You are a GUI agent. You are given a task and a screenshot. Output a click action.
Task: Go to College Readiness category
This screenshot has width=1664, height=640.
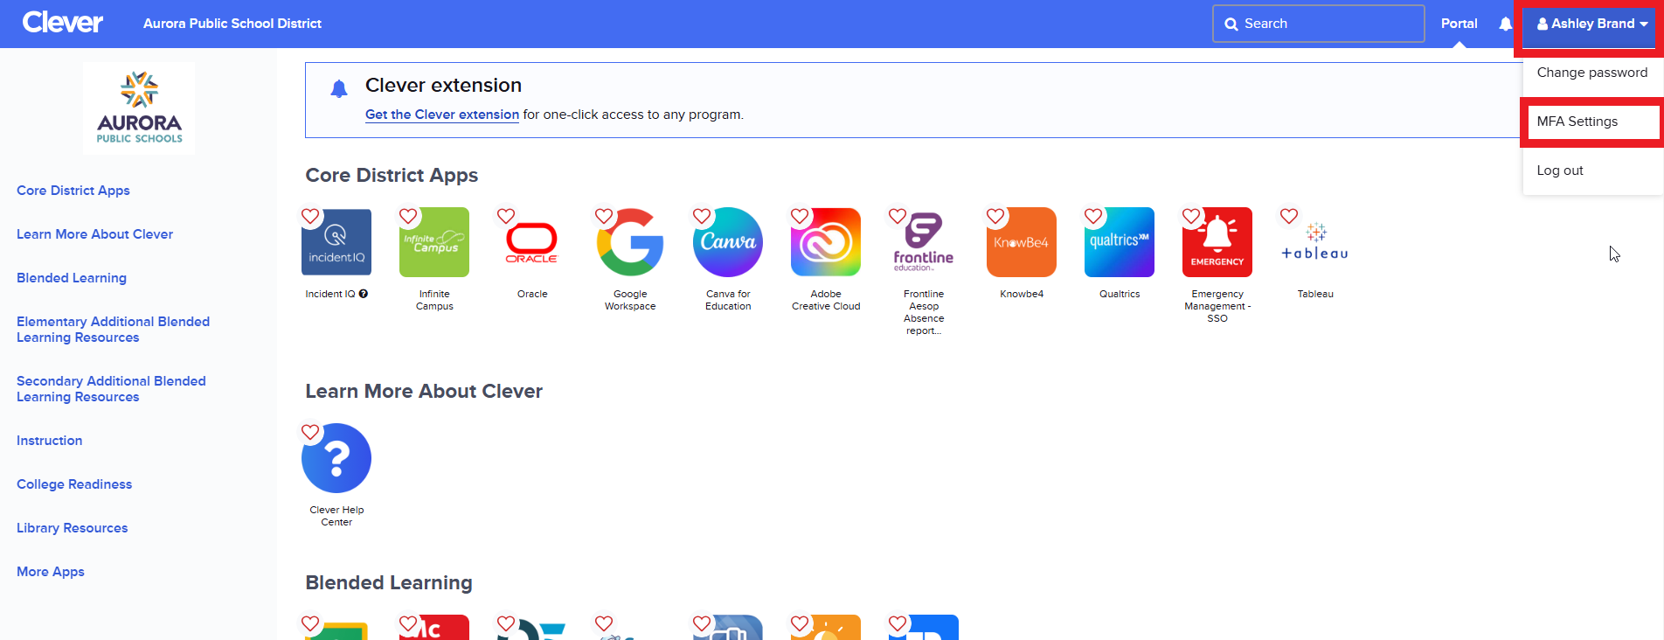tap(74, 484)
